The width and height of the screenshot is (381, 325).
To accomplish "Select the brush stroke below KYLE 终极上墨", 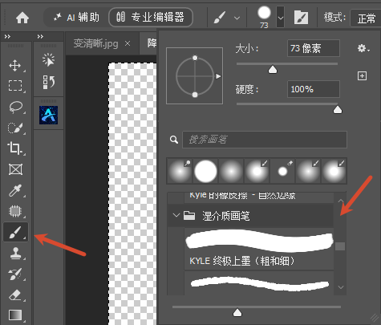I will [x=259, y=283].
